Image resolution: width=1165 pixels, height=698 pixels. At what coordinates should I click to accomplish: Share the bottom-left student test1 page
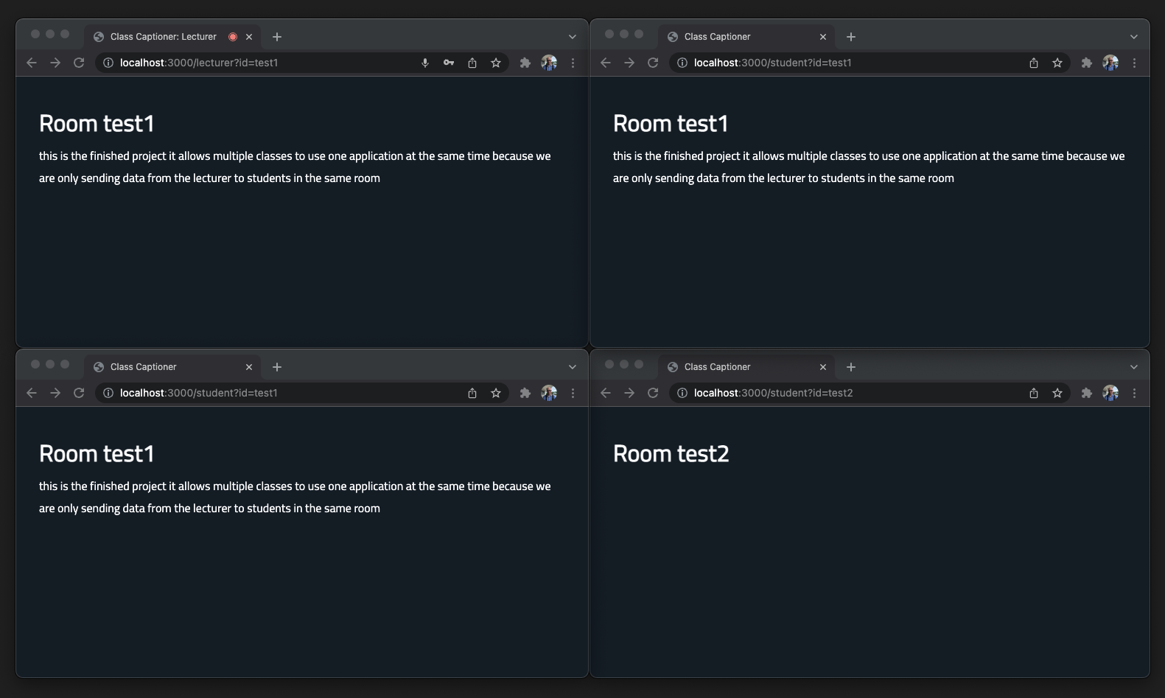click(472, 393)
